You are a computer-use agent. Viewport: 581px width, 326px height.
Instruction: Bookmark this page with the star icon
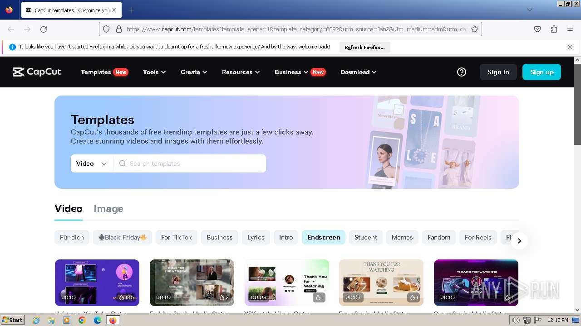475,29
